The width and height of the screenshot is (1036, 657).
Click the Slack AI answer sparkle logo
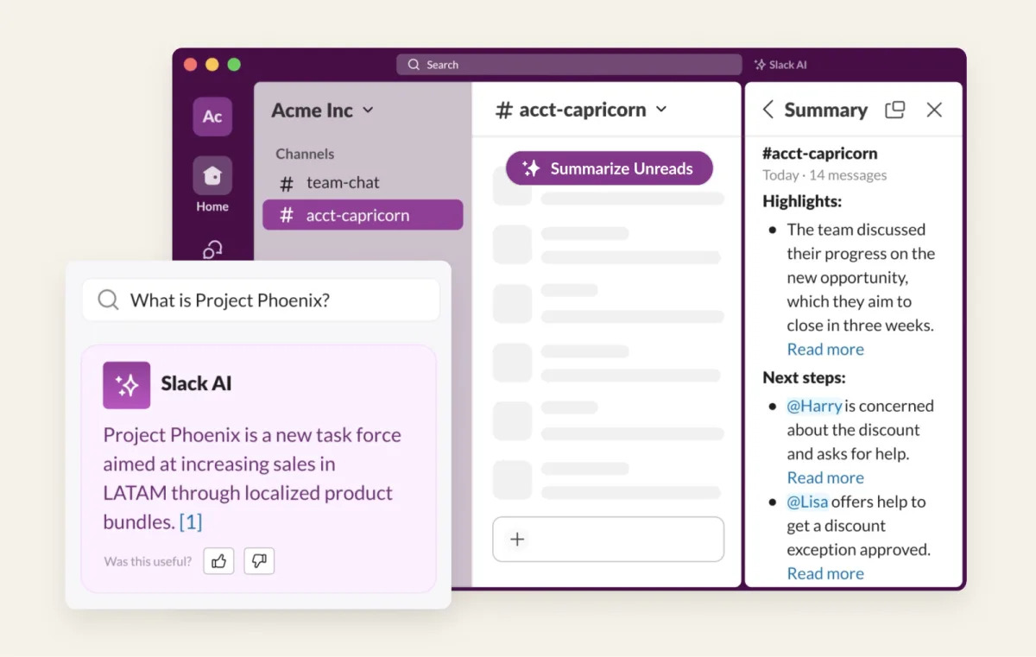(127, 385)
